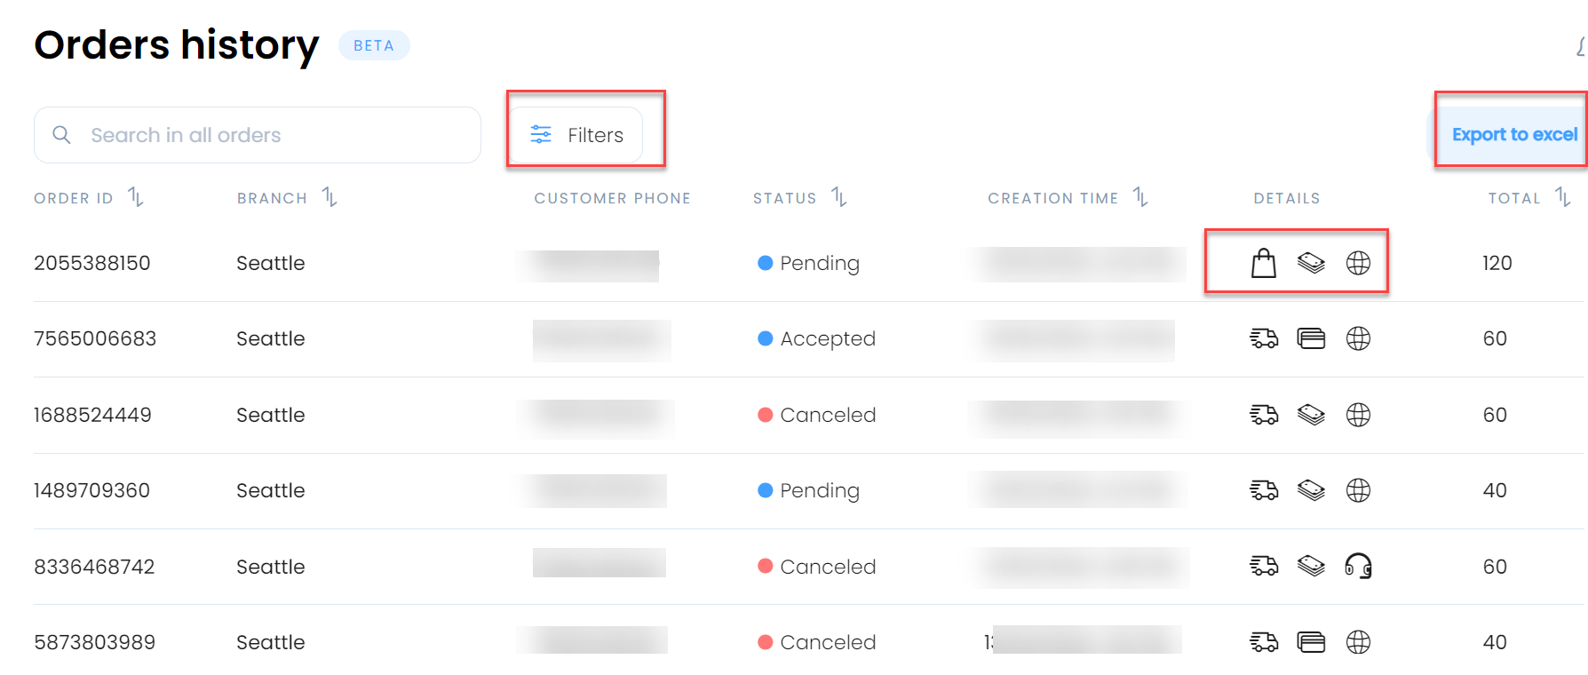Sort table by Order ID

(x=135, y=196)
